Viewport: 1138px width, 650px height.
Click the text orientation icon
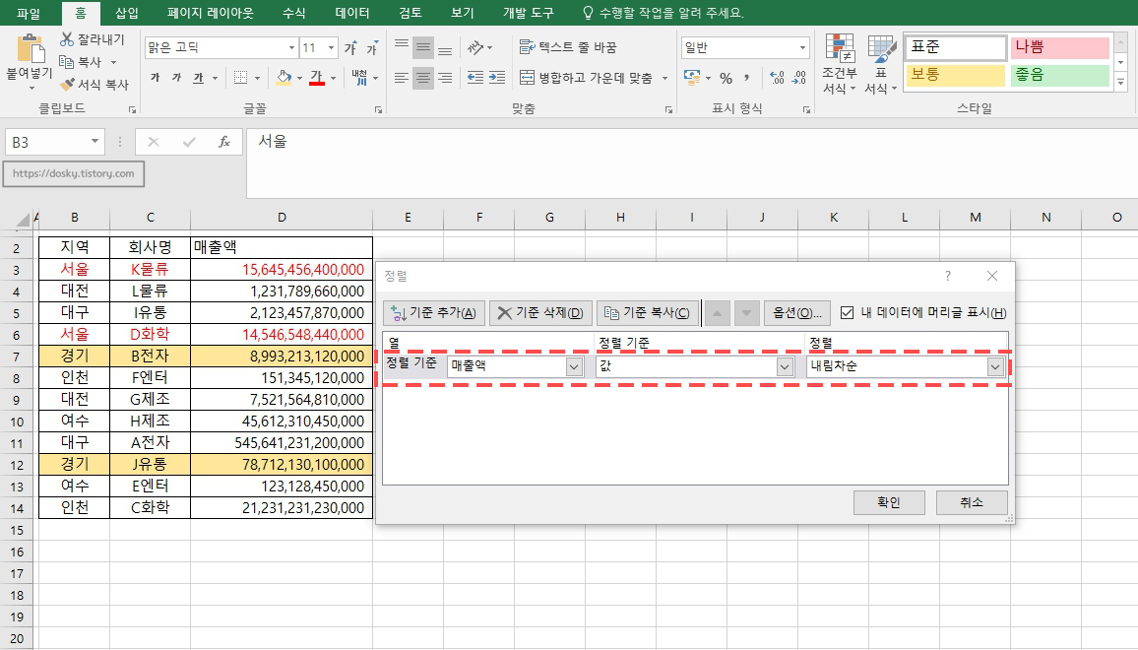(476, 48)
